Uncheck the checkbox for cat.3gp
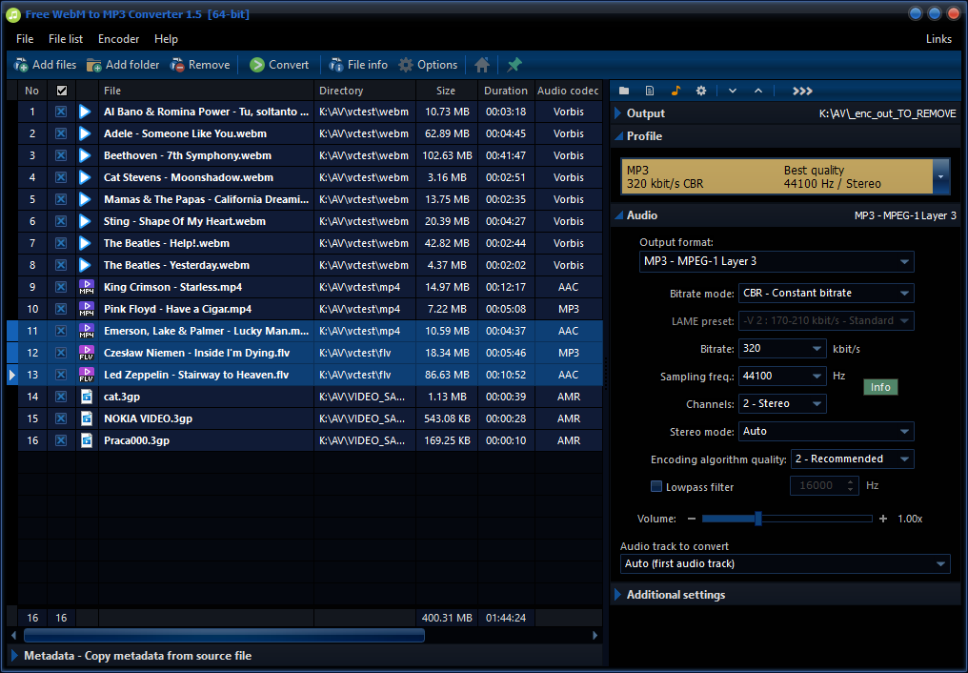 [61, 397]
